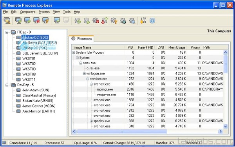Select James Costner (MOON) computer
The height and width of the screenshot is (147, 235).
(x=39, y=106)
